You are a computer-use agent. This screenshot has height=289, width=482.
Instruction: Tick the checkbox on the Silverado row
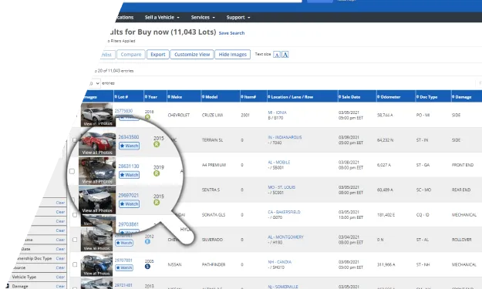pyautogui.click(x=75, y=240)
